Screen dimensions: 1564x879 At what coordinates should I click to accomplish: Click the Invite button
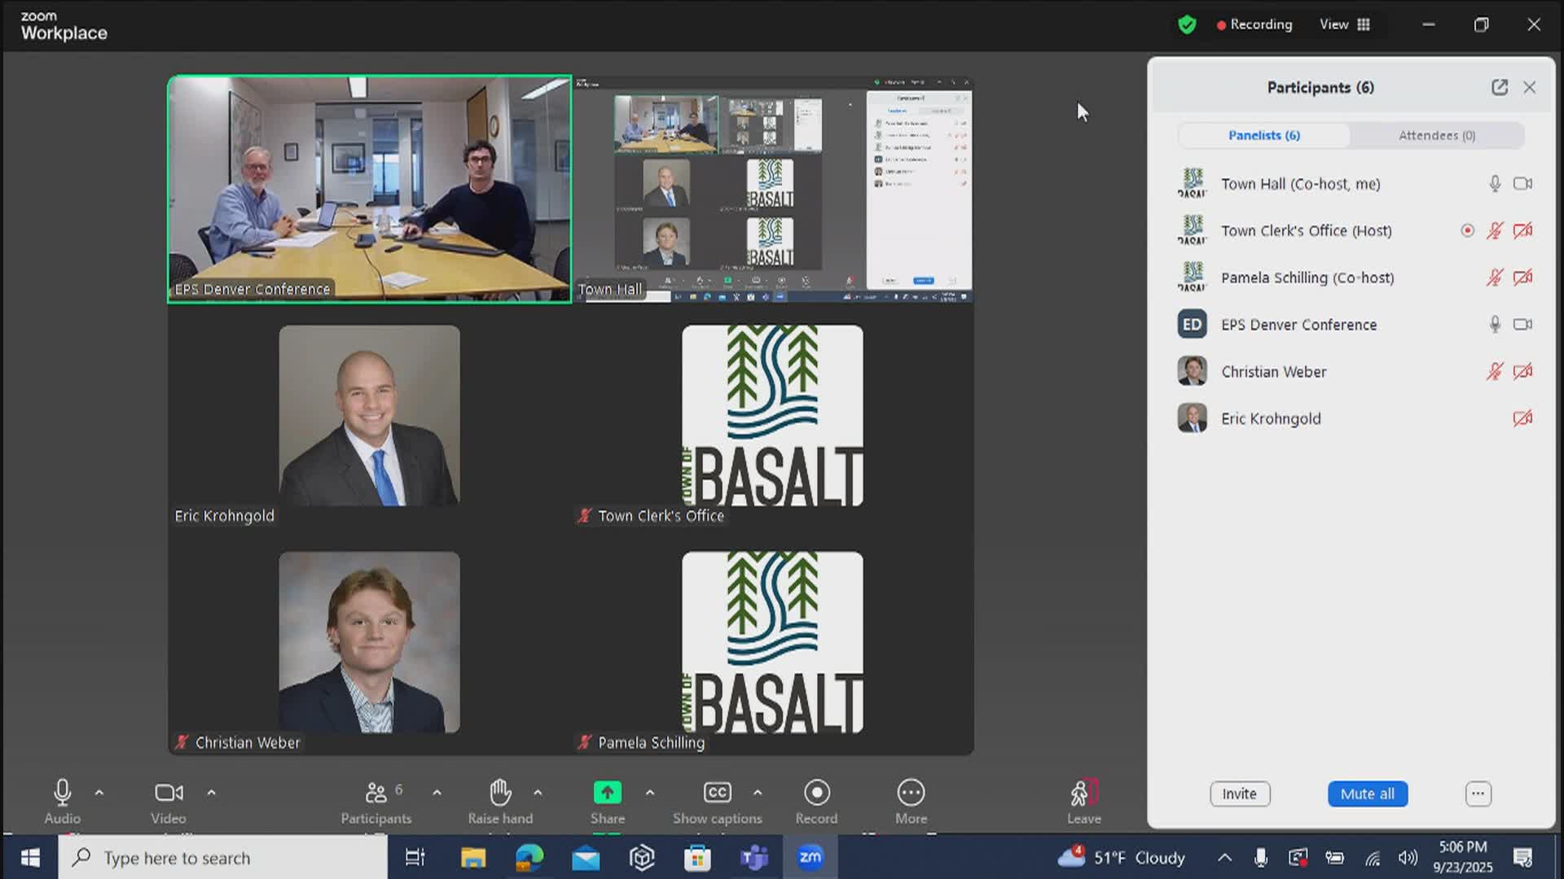click(1239, 794)
